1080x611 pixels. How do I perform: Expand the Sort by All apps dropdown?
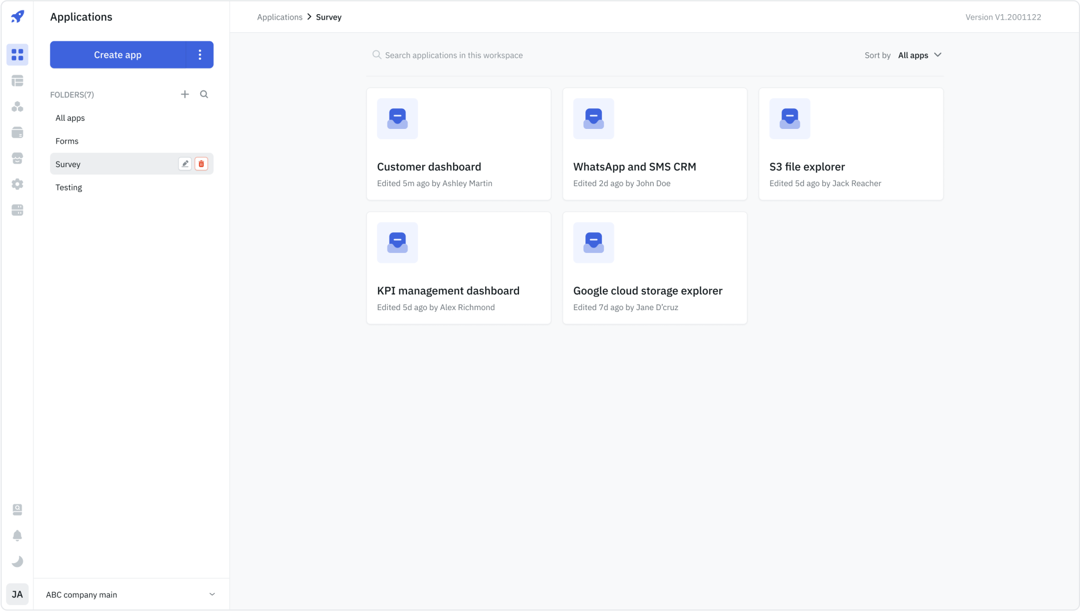coord(919,55)
